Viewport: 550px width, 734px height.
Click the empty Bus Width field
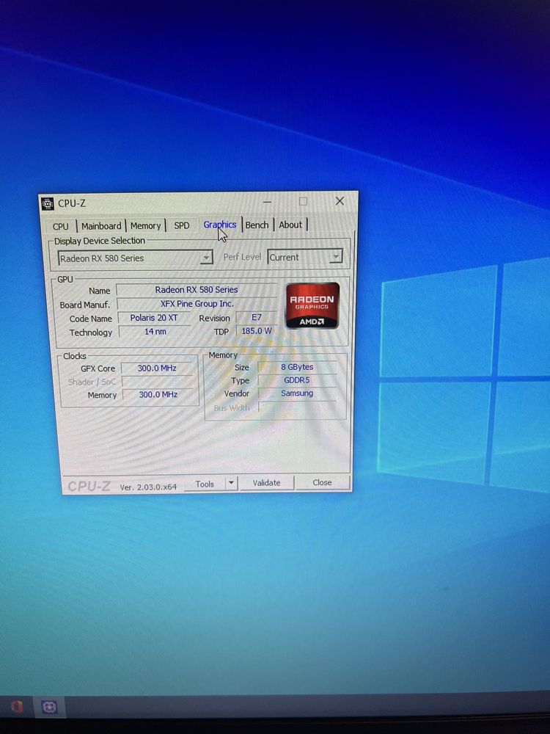(x=298, y=407)
